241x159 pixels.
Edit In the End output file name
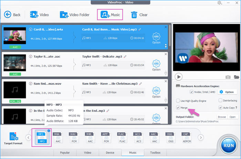108,111
